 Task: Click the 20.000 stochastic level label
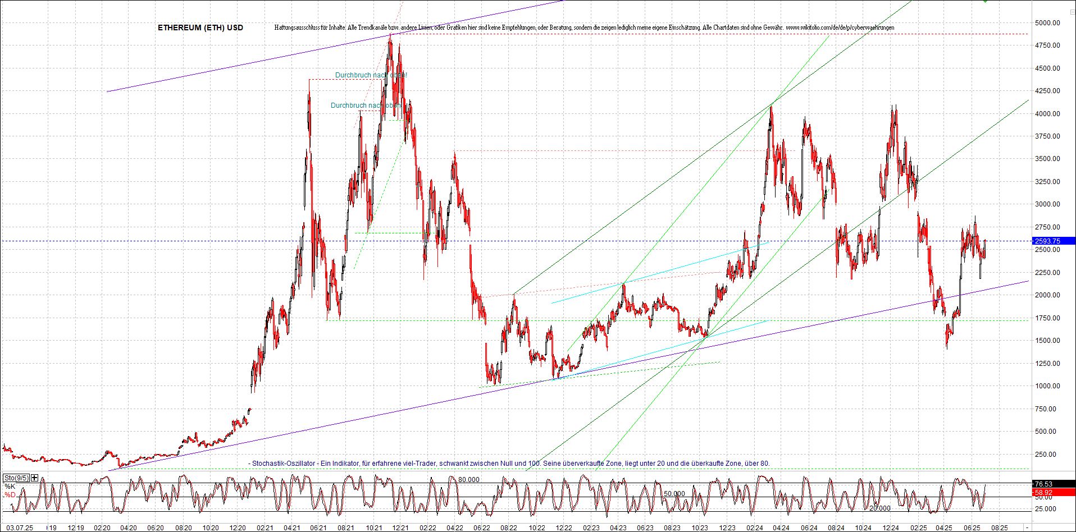click(880, 508)
